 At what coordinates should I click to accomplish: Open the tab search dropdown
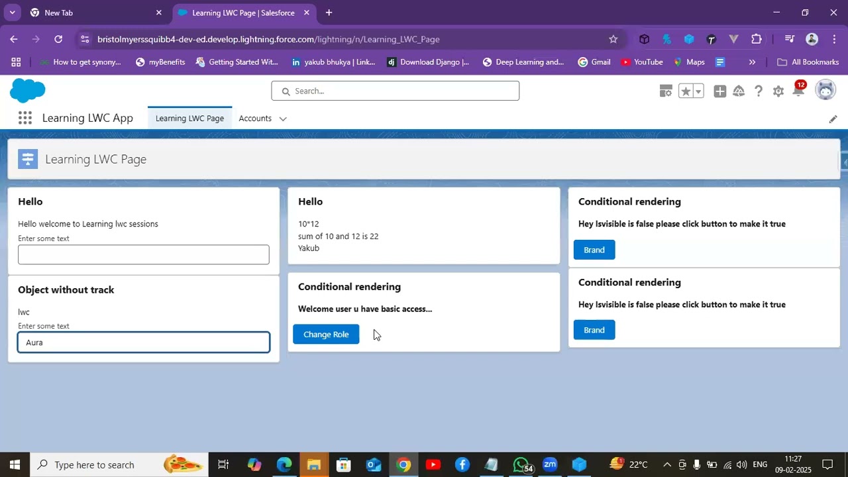tap(12, 13)
